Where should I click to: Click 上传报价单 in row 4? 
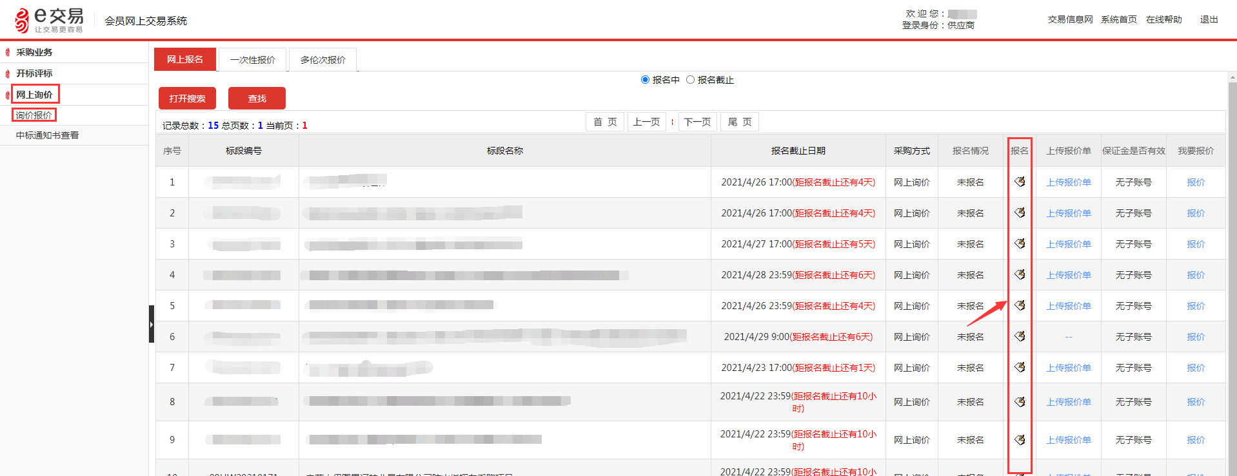pos(1069,275)
